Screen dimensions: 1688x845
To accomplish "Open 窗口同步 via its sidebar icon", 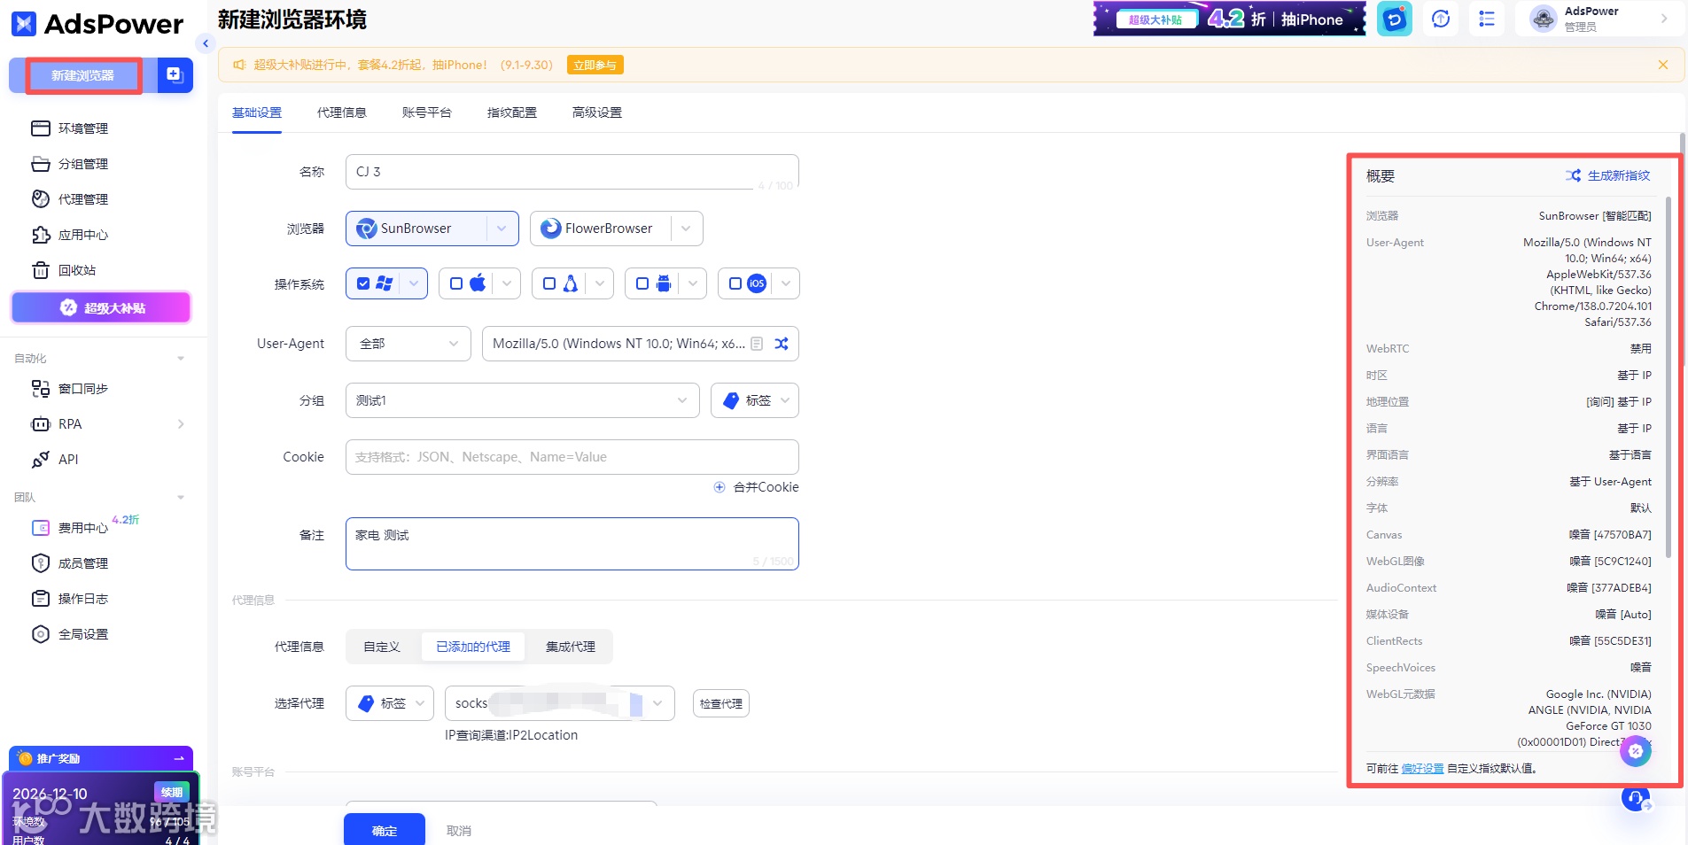I will pyautogui.click(x=41, y=389).
